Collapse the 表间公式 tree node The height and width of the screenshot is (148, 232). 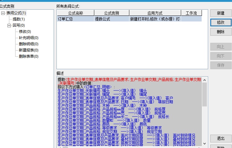coord(3,13)
